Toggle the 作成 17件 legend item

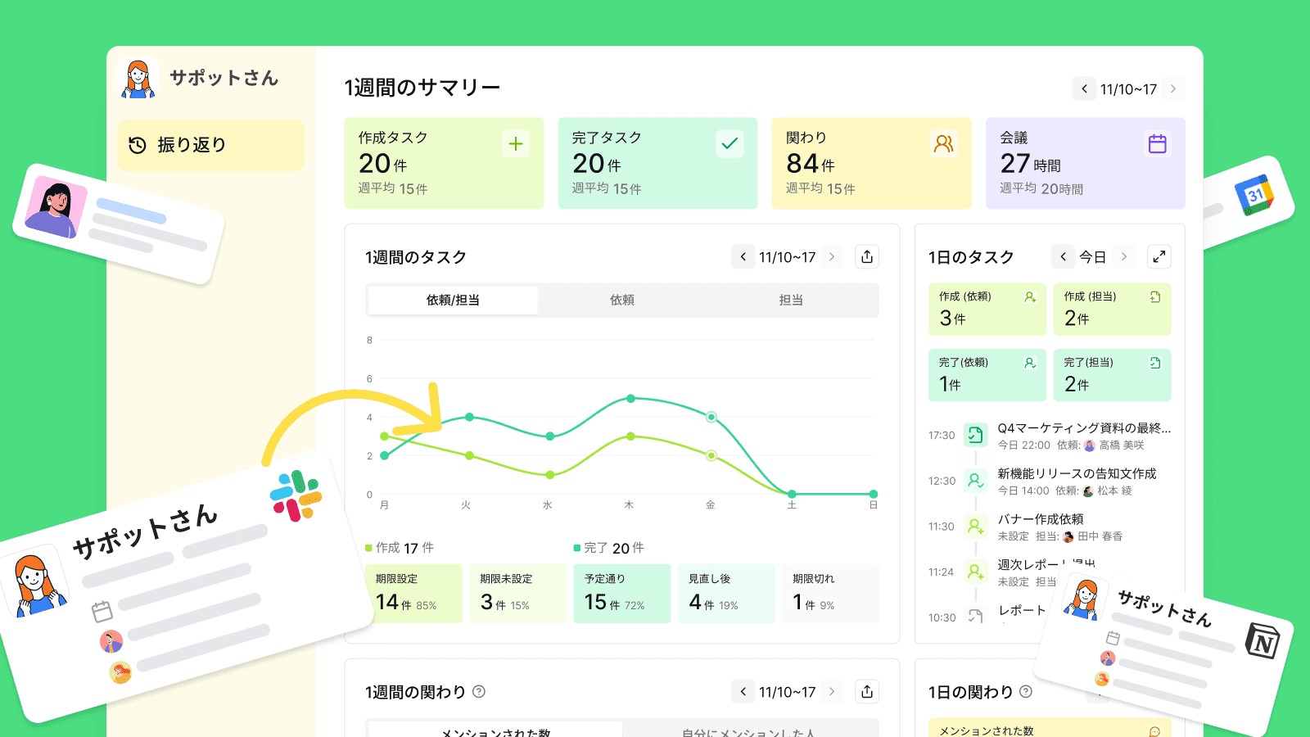(x=400, y=548)
